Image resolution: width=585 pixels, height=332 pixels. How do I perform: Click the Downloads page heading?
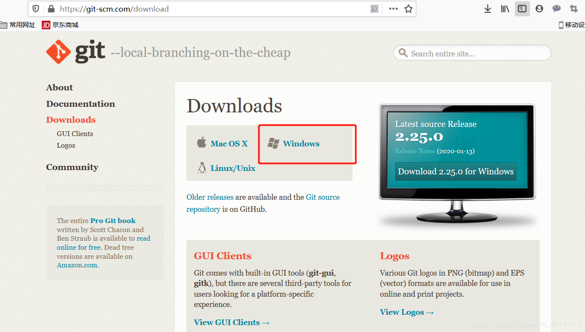pyautogui.click(x=235, y=106)
